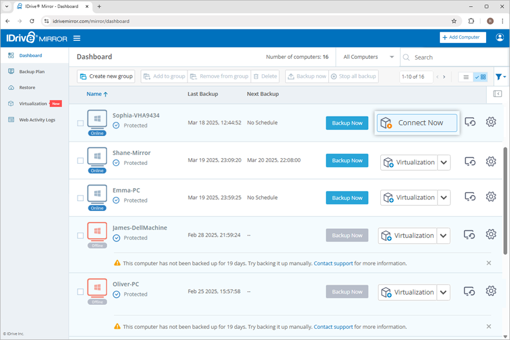Select checkbox for Sophia-VHA9434
Screen dimensions: 510x340
(80, 124)
